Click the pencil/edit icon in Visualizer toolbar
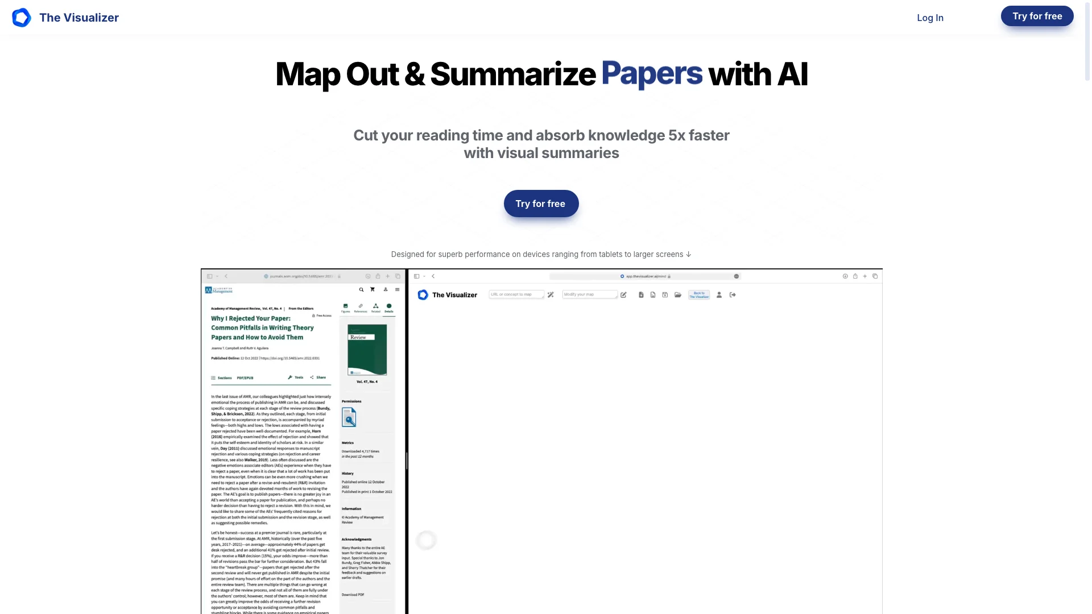1092x614 pixels. pos(623,294)
